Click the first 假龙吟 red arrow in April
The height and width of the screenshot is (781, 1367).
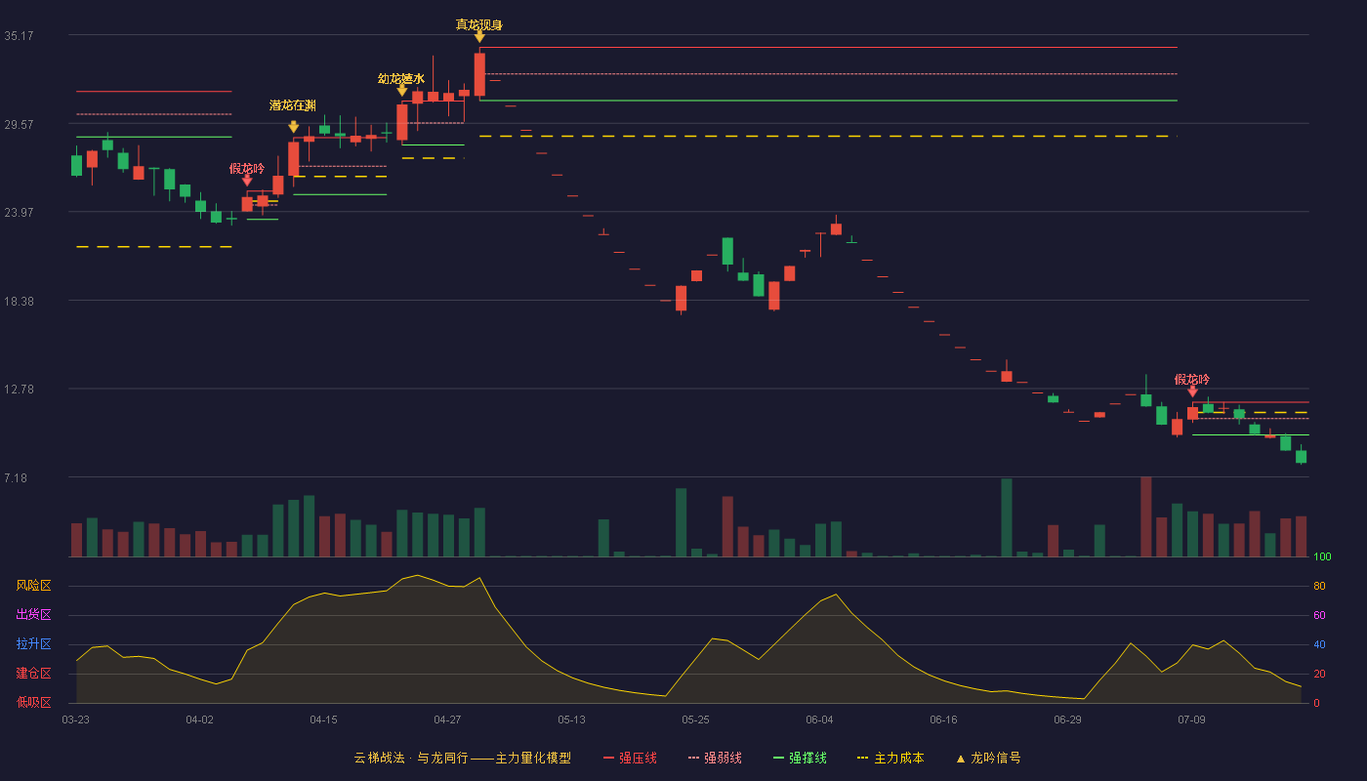[x=247, y=180]
